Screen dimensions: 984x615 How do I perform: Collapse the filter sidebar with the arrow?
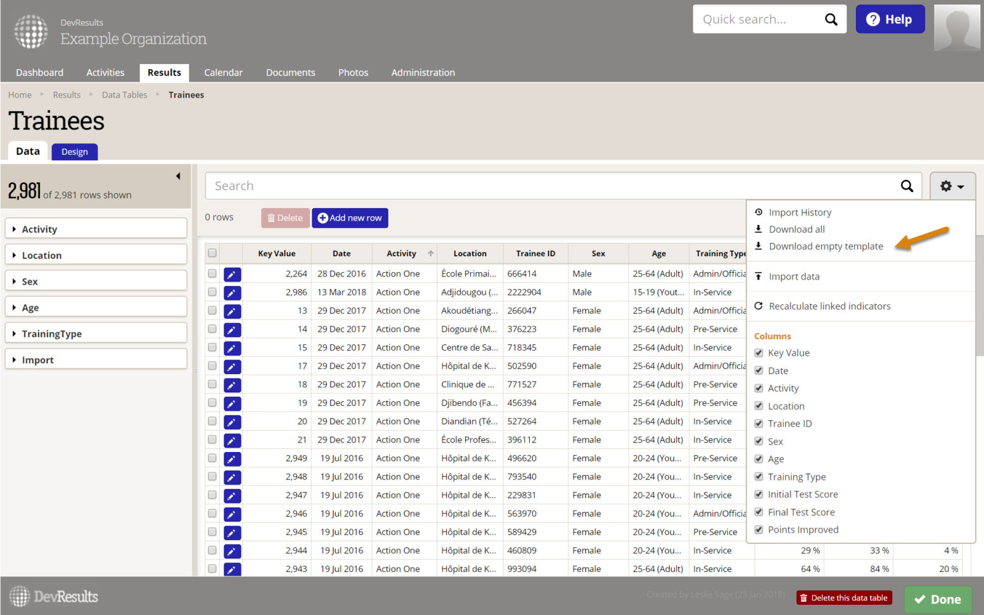(x=178, y=176)
